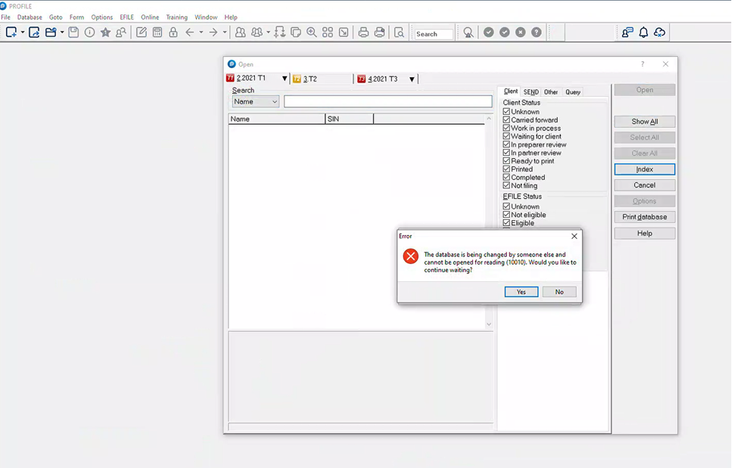Open the back arrow history dropdown
Image resolution: width=756 pixels, height=468 pixels.
201,33
